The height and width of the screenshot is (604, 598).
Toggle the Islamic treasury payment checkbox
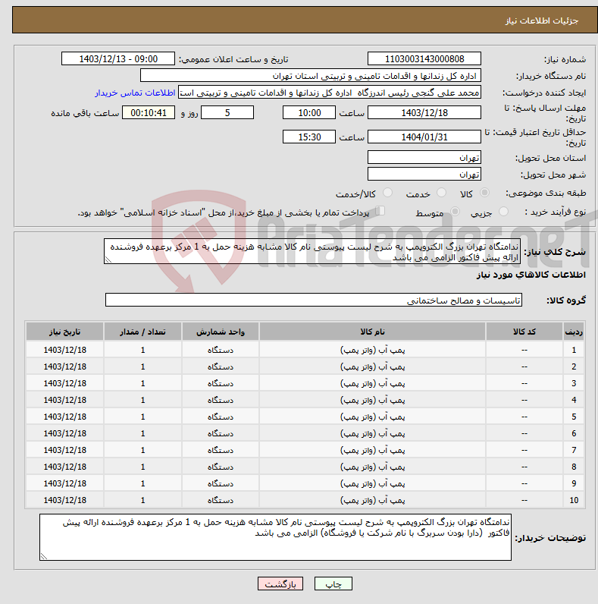[380, 211]
